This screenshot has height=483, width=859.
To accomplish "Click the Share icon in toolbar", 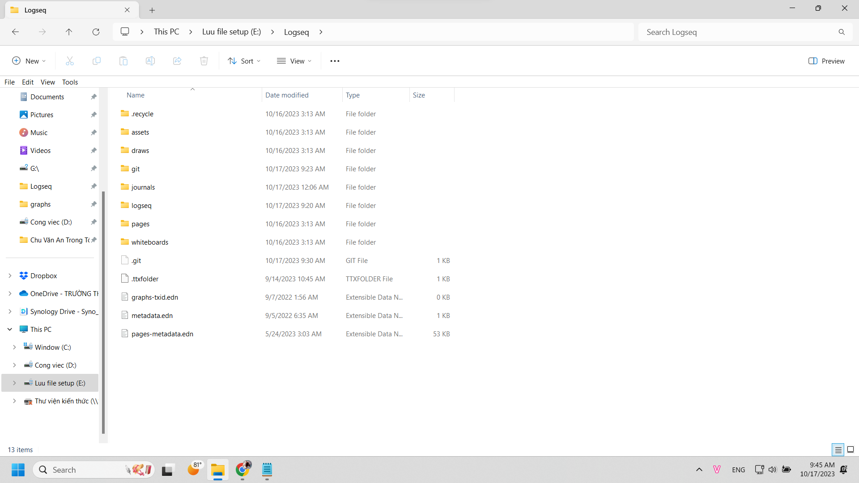I will [177, 61].
